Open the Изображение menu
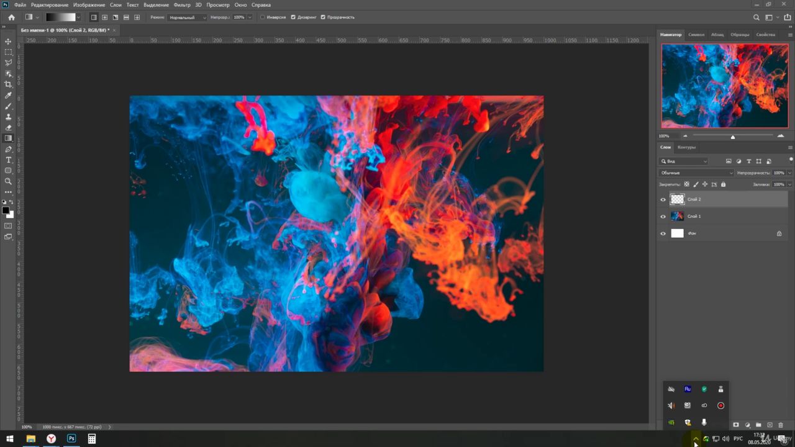 tap(89, 5)
